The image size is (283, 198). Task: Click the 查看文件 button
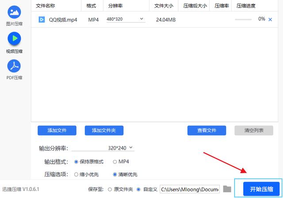207,130
